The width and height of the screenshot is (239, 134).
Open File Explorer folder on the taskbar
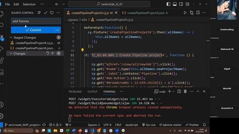click(x=55, y=131)
